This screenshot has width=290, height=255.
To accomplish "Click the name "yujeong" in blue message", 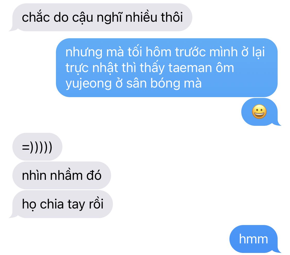I will tap(89, 84).
